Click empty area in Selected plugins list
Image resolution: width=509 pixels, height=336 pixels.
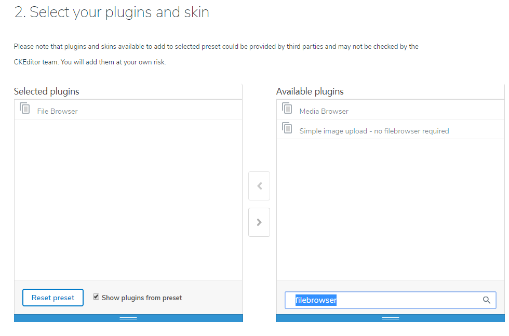(x=128, y=199)
